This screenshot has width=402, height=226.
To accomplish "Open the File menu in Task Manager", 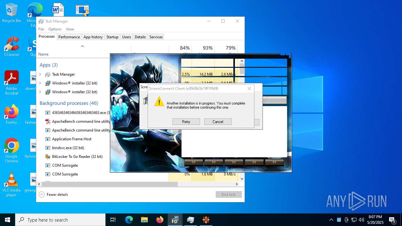I will point(41,29).
